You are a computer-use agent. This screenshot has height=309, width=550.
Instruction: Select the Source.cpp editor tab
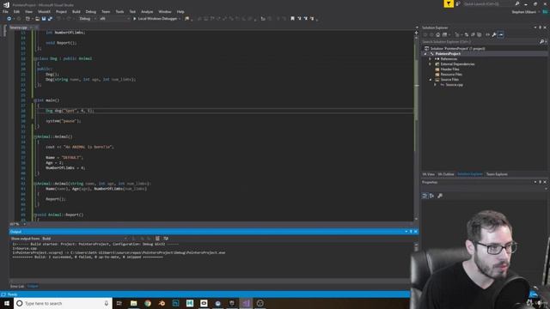[x=18, y=27]
